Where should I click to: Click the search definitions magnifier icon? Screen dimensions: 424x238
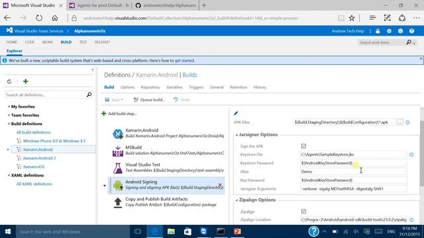89,95
